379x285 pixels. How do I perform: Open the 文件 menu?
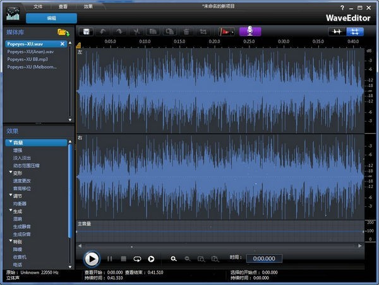coord(39,6)
